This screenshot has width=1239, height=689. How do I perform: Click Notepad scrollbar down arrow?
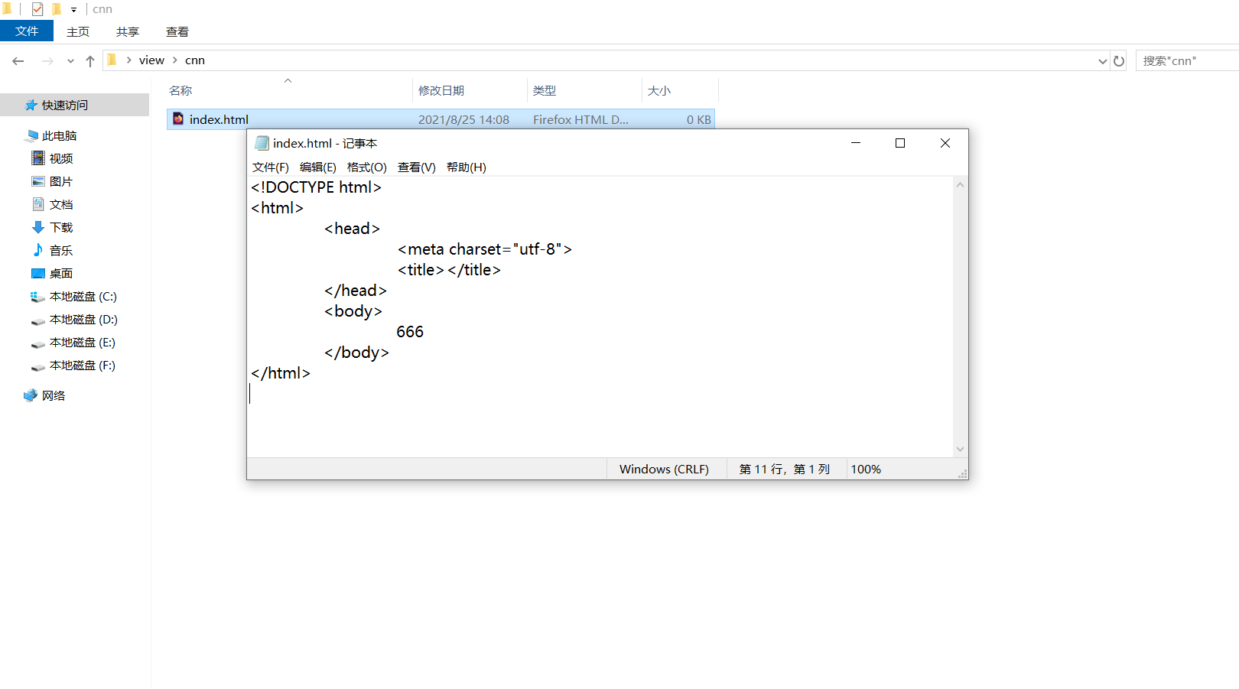tap(961, 450)
